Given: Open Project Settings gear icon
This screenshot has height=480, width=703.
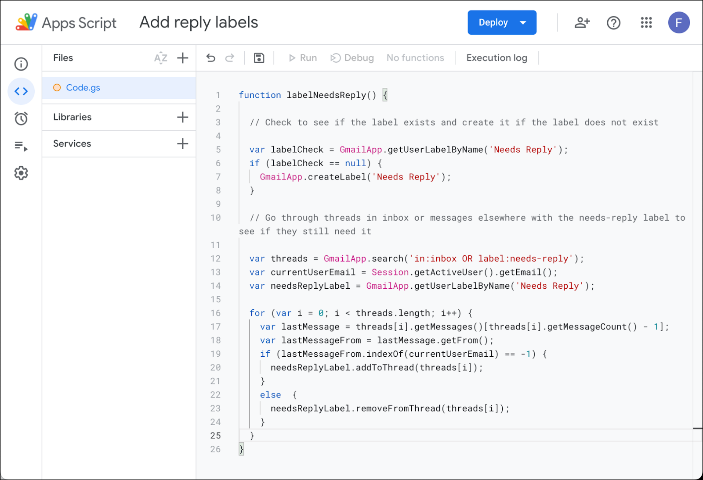Looking at the screenshot, I should click(21, 173).
